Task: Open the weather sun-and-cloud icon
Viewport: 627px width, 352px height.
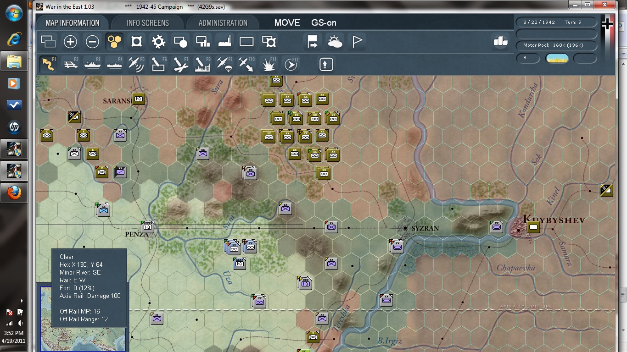Action: tap(335, 42)
